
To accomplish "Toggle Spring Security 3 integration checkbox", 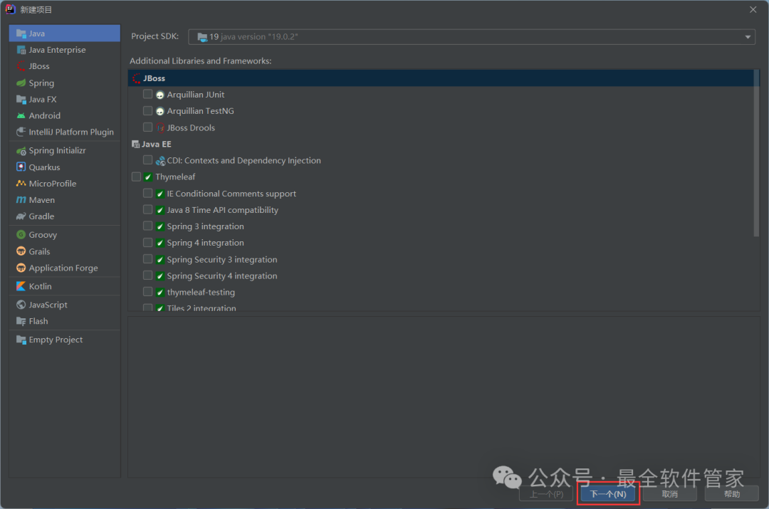I will (147, 259).
